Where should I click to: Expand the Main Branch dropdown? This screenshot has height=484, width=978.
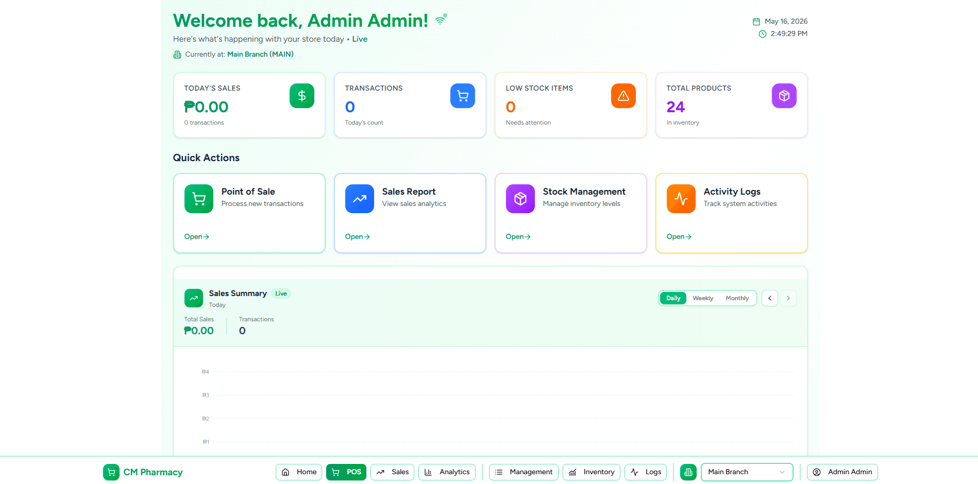(x=747, y=472)
